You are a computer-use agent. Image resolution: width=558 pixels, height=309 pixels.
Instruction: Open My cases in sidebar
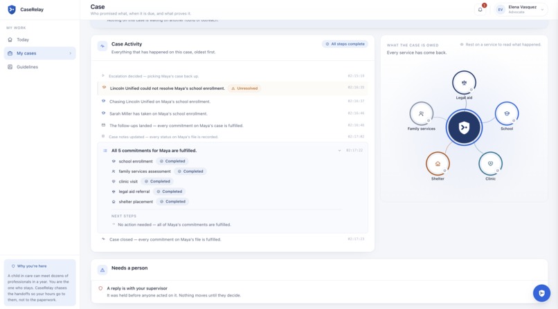40,53
